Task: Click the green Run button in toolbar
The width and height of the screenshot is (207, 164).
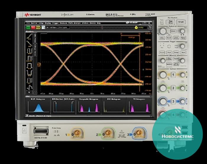Action: tap(28, 28)
